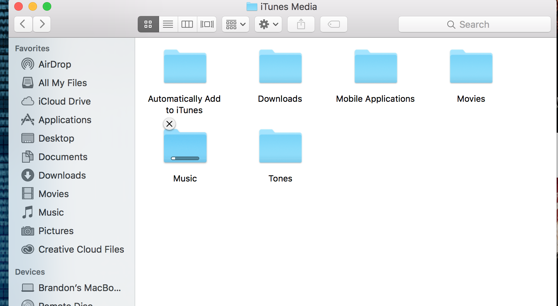Zoom the window with green button
Screen dimensions: 558x306
click(47, 6)
